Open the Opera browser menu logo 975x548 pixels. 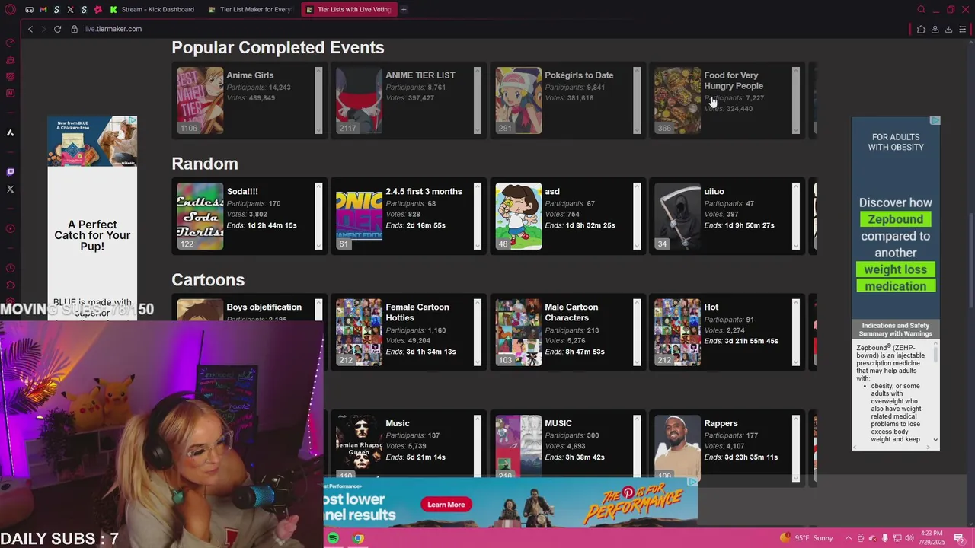pos(10,9)
